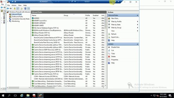
Task: Collapse the Inbound Rules actions section
Action: 138,15
